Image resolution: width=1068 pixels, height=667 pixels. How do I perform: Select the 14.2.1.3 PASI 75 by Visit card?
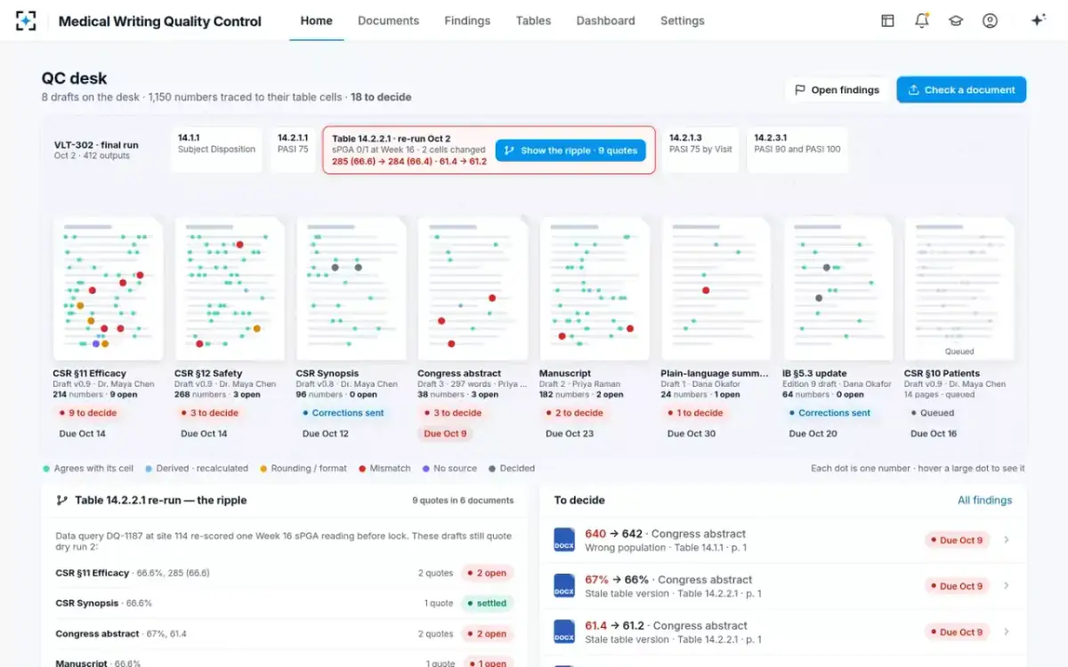[700, 149]
